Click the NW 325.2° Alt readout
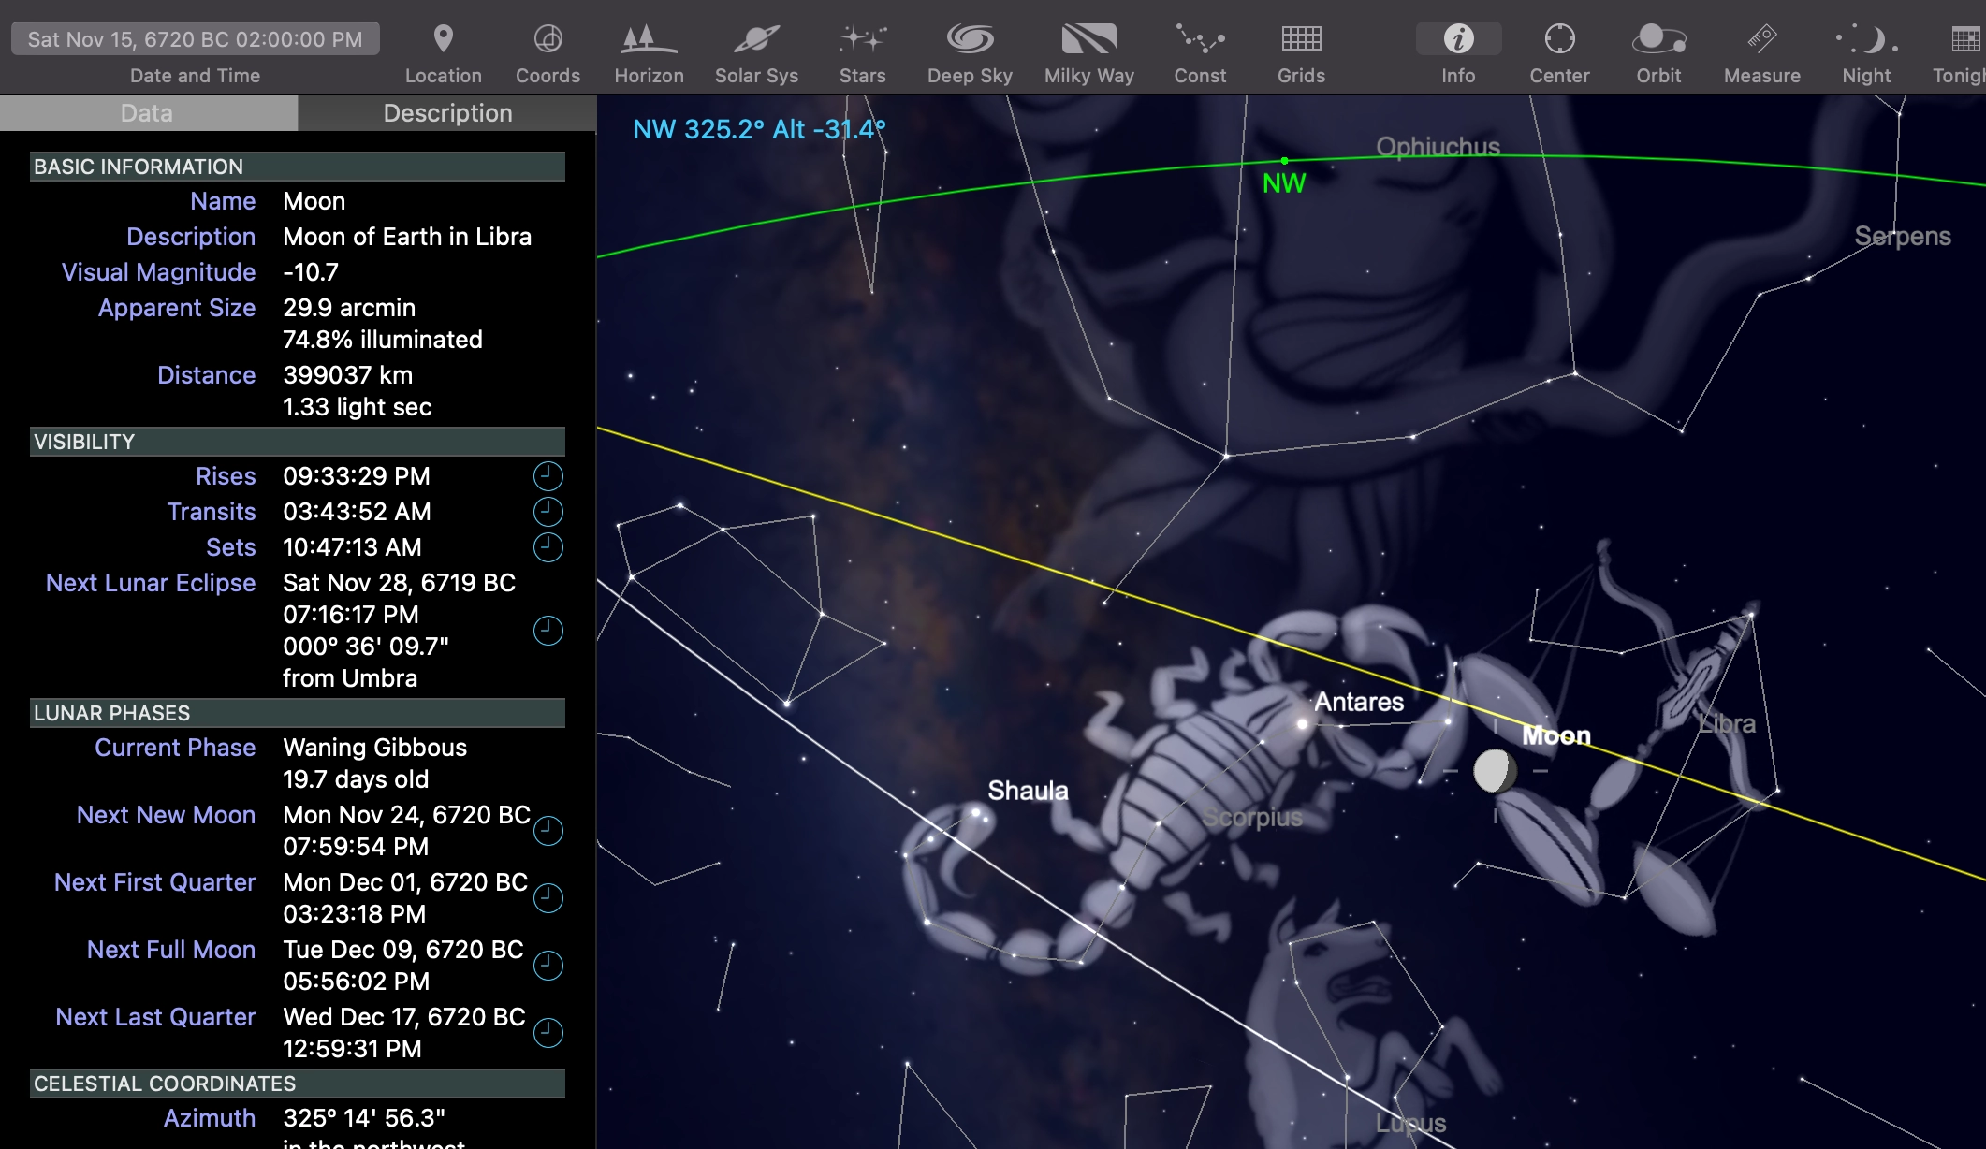This screenshot has width=1986, height=1149. coord(759,129)
